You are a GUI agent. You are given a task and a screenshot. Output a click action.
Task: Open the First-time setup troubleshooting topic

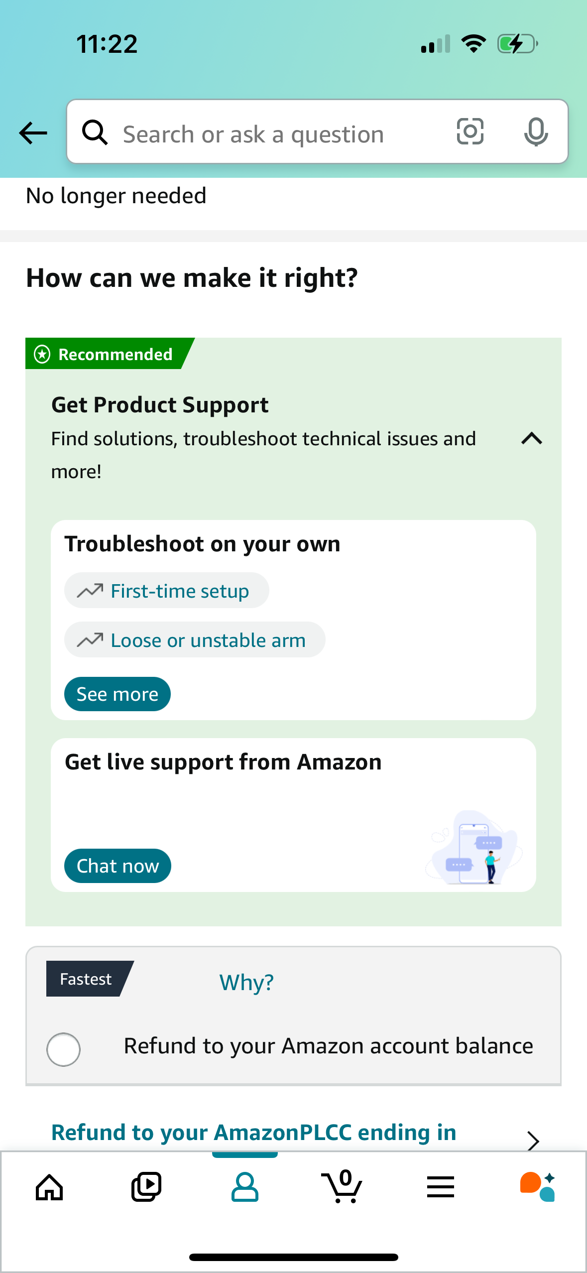click(x=166, y=590)
